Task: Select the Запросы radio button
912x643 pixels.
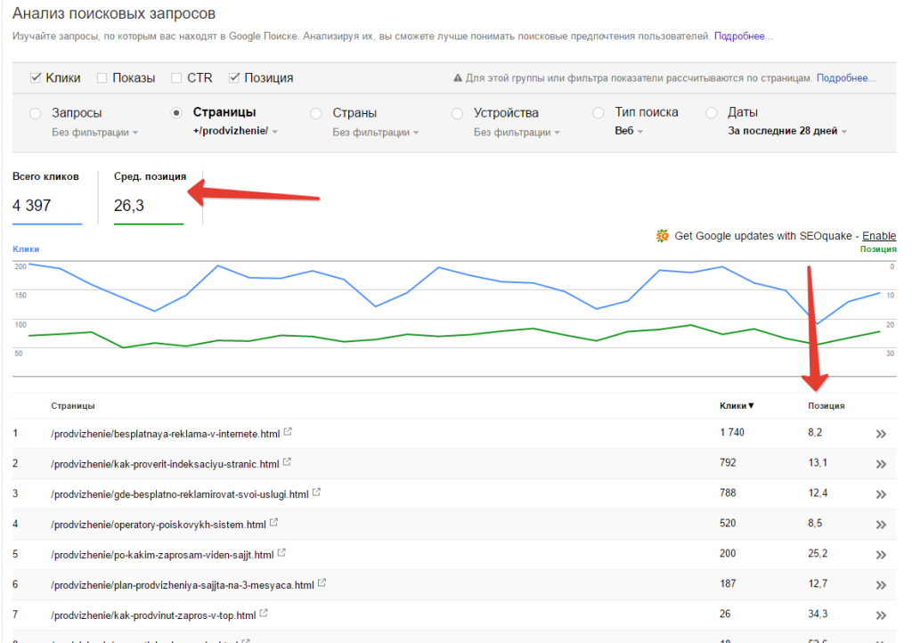Action: (36, 113)
